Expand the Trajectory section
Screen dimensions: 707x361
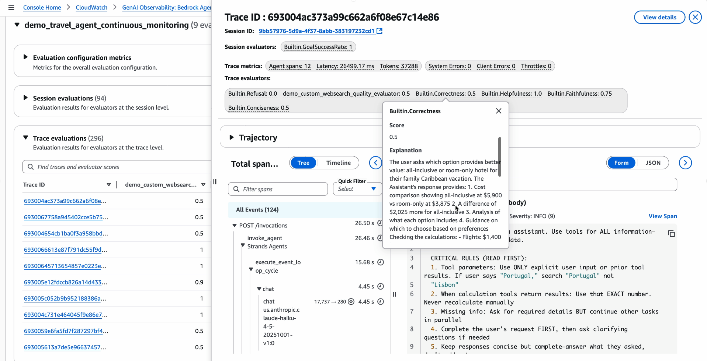click(x=232, y=137)
